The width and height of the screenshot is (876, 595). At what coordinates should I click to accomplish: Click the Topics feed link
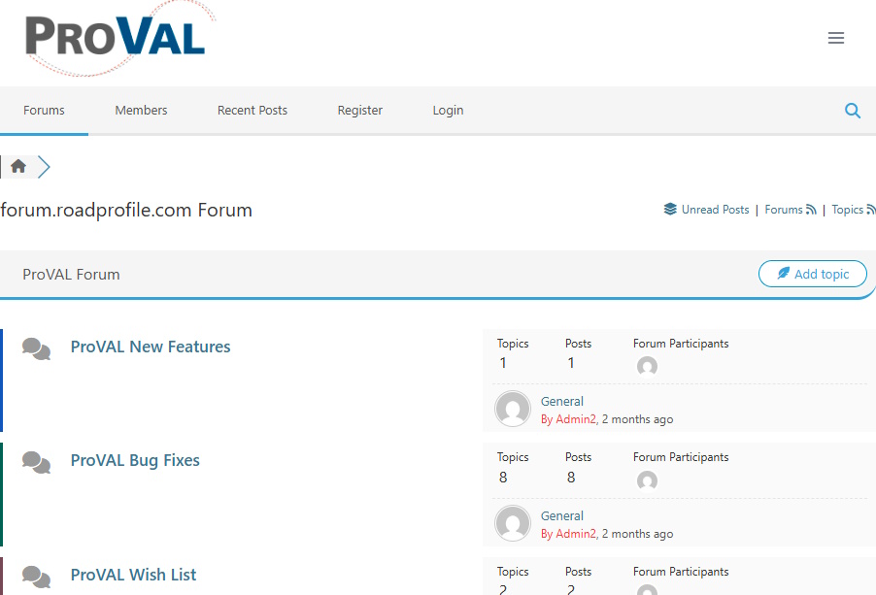[848, 210]
